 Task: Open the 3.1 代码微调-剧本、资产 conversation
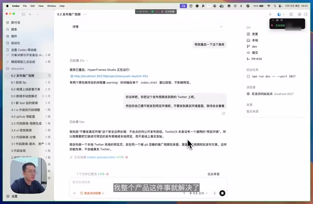[28, 144]
